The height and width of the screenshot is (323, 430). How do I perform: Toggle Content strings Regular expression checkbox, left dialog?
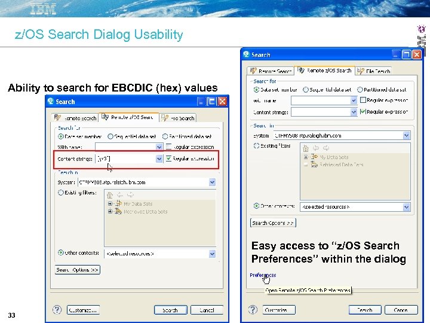pos(168,159)
